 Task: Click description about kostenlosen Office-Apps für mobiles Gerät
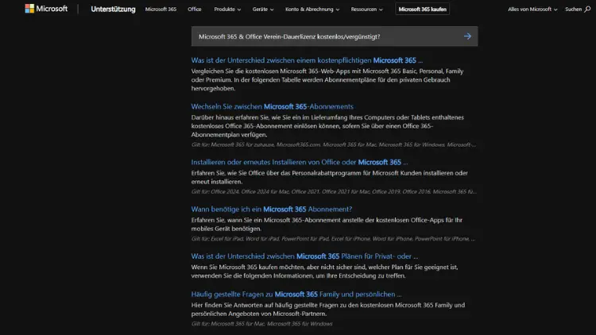pyautogui.click(x=327, y=225)
